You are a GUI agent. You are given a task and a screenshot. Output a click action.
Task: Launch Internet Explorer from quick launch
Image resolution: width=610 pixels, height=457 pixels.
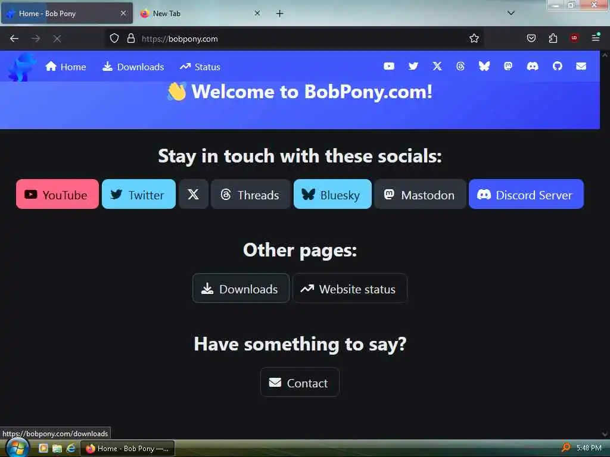click(70, 449)
